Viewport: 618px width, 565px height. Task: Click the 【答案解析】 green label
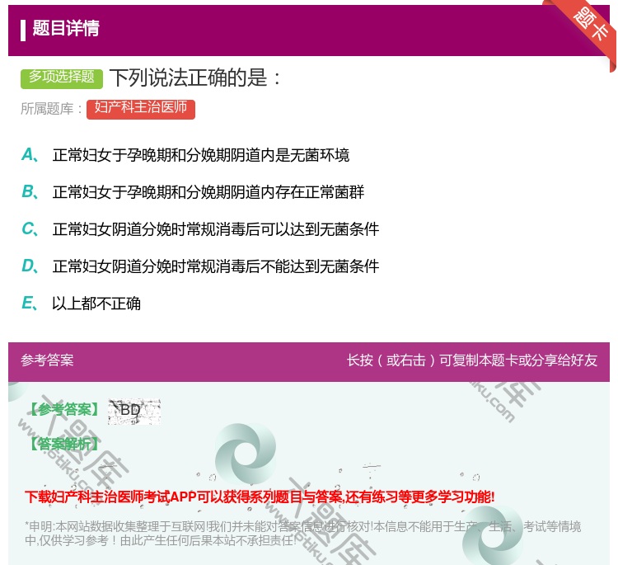[x=64, y=445]
